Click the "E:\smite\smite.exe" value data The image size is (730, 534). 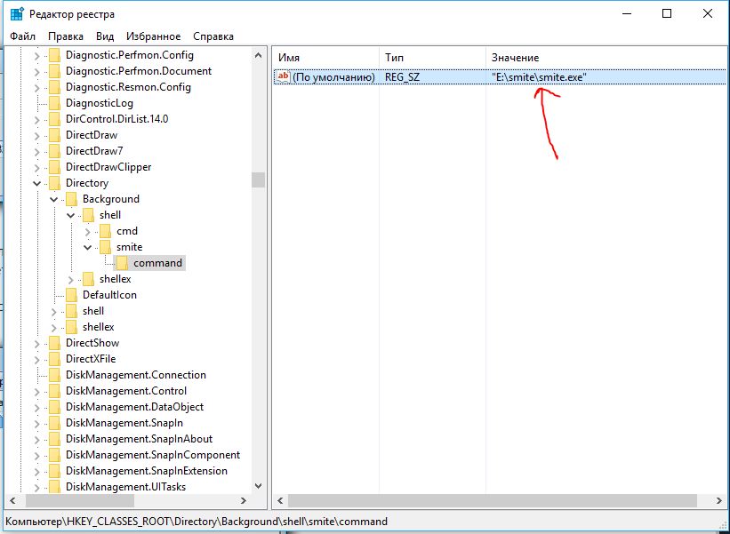tap(539, 77)
